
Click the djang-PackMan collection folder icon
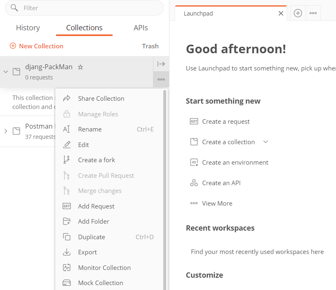16,72
